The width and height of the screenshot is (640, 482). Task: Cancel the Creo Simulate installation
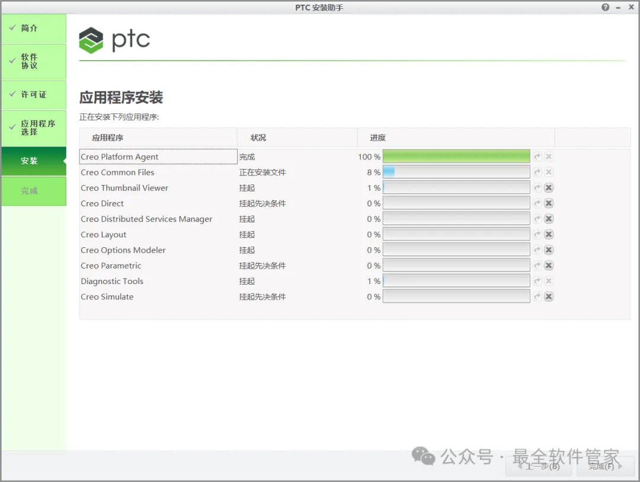coord(549,296)
